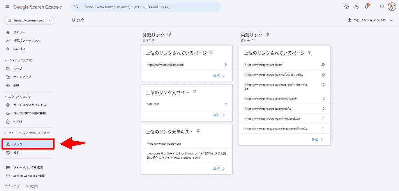This screenshot has height=191, width=399.
Task: Open the hamburger main menu
Action: point(7,7)
